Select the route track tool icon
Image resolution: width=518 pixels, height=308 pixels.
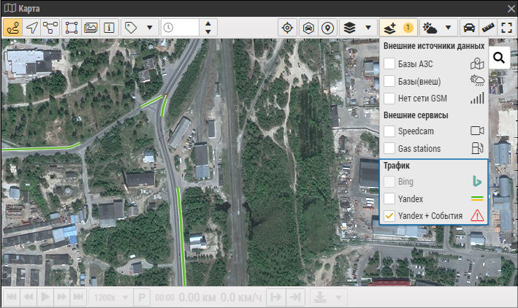pos(13,28)
